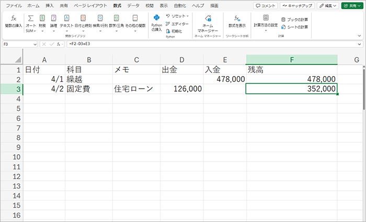The width and height of the screenshot is (366, 222).
Task: Open the ribbon display options chevron
Action: pos(359,36)
